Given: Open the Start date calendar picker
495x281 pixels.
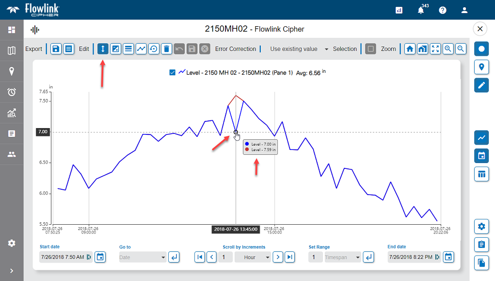Looking at the screenshot, I should 100,257.
